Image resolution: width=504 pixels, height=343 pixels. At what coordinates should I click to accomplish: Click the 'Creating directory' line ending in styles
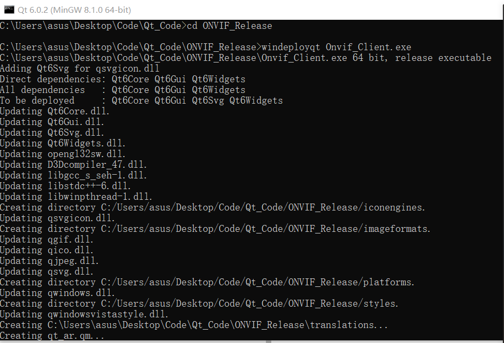199,303
